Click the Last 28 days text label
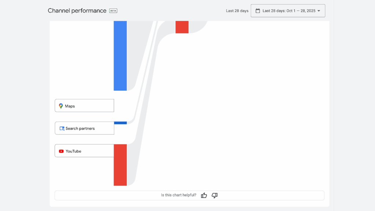The height and width of the screenshot is (211, 375). pyautogui.click(x=237, y=11)
